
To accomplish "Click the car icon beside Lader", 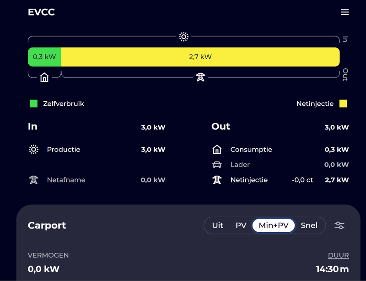I will (x=217, y=165).
